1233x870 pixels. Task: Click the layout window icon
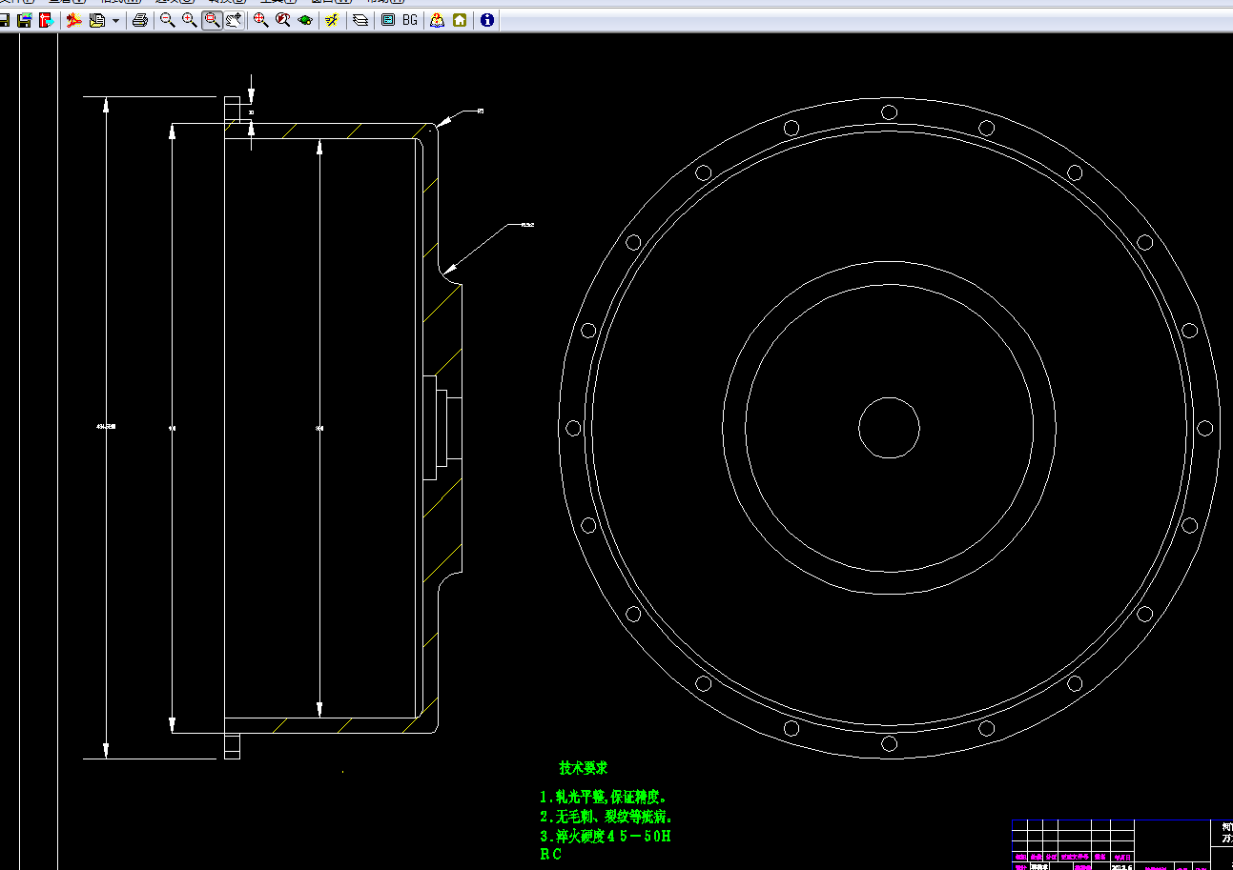tap(387, 20)
